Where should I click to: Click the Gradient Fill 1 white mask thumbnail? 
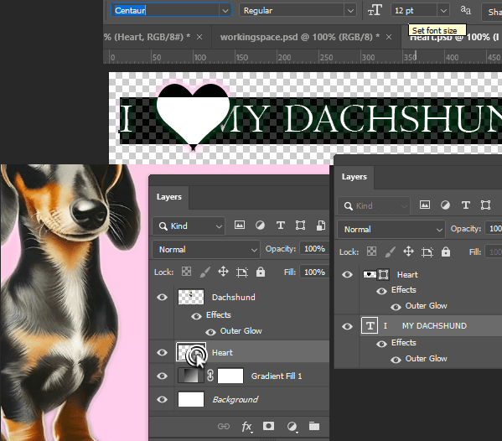click(x=230, y=376)
